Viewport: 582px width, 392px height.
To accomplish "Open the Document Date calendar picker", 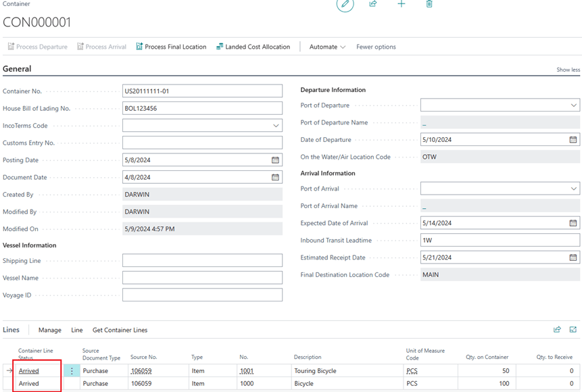I will (x=275, y=177).
